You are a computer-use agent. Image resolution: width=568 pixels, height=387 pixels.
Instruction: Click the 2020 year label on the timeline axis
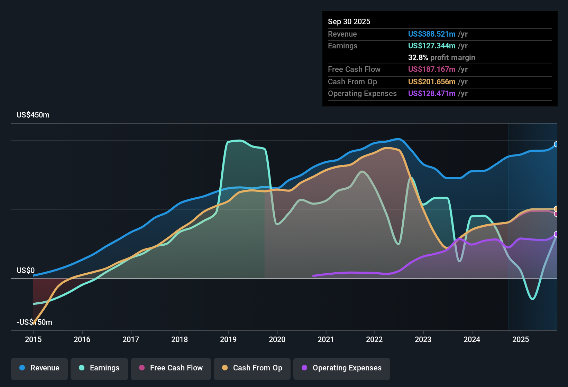click(277, 340)
